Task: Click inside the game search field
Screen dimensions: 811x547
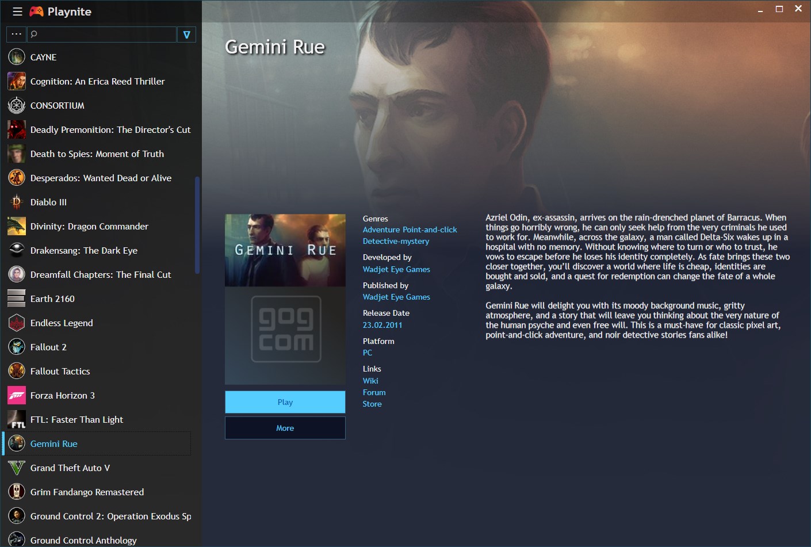Action: pos(104,34)
